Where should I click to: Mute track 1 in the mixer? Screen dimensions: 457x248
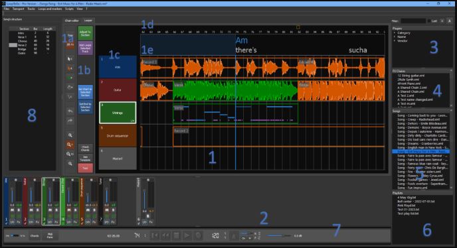click(x=12, y=210)
